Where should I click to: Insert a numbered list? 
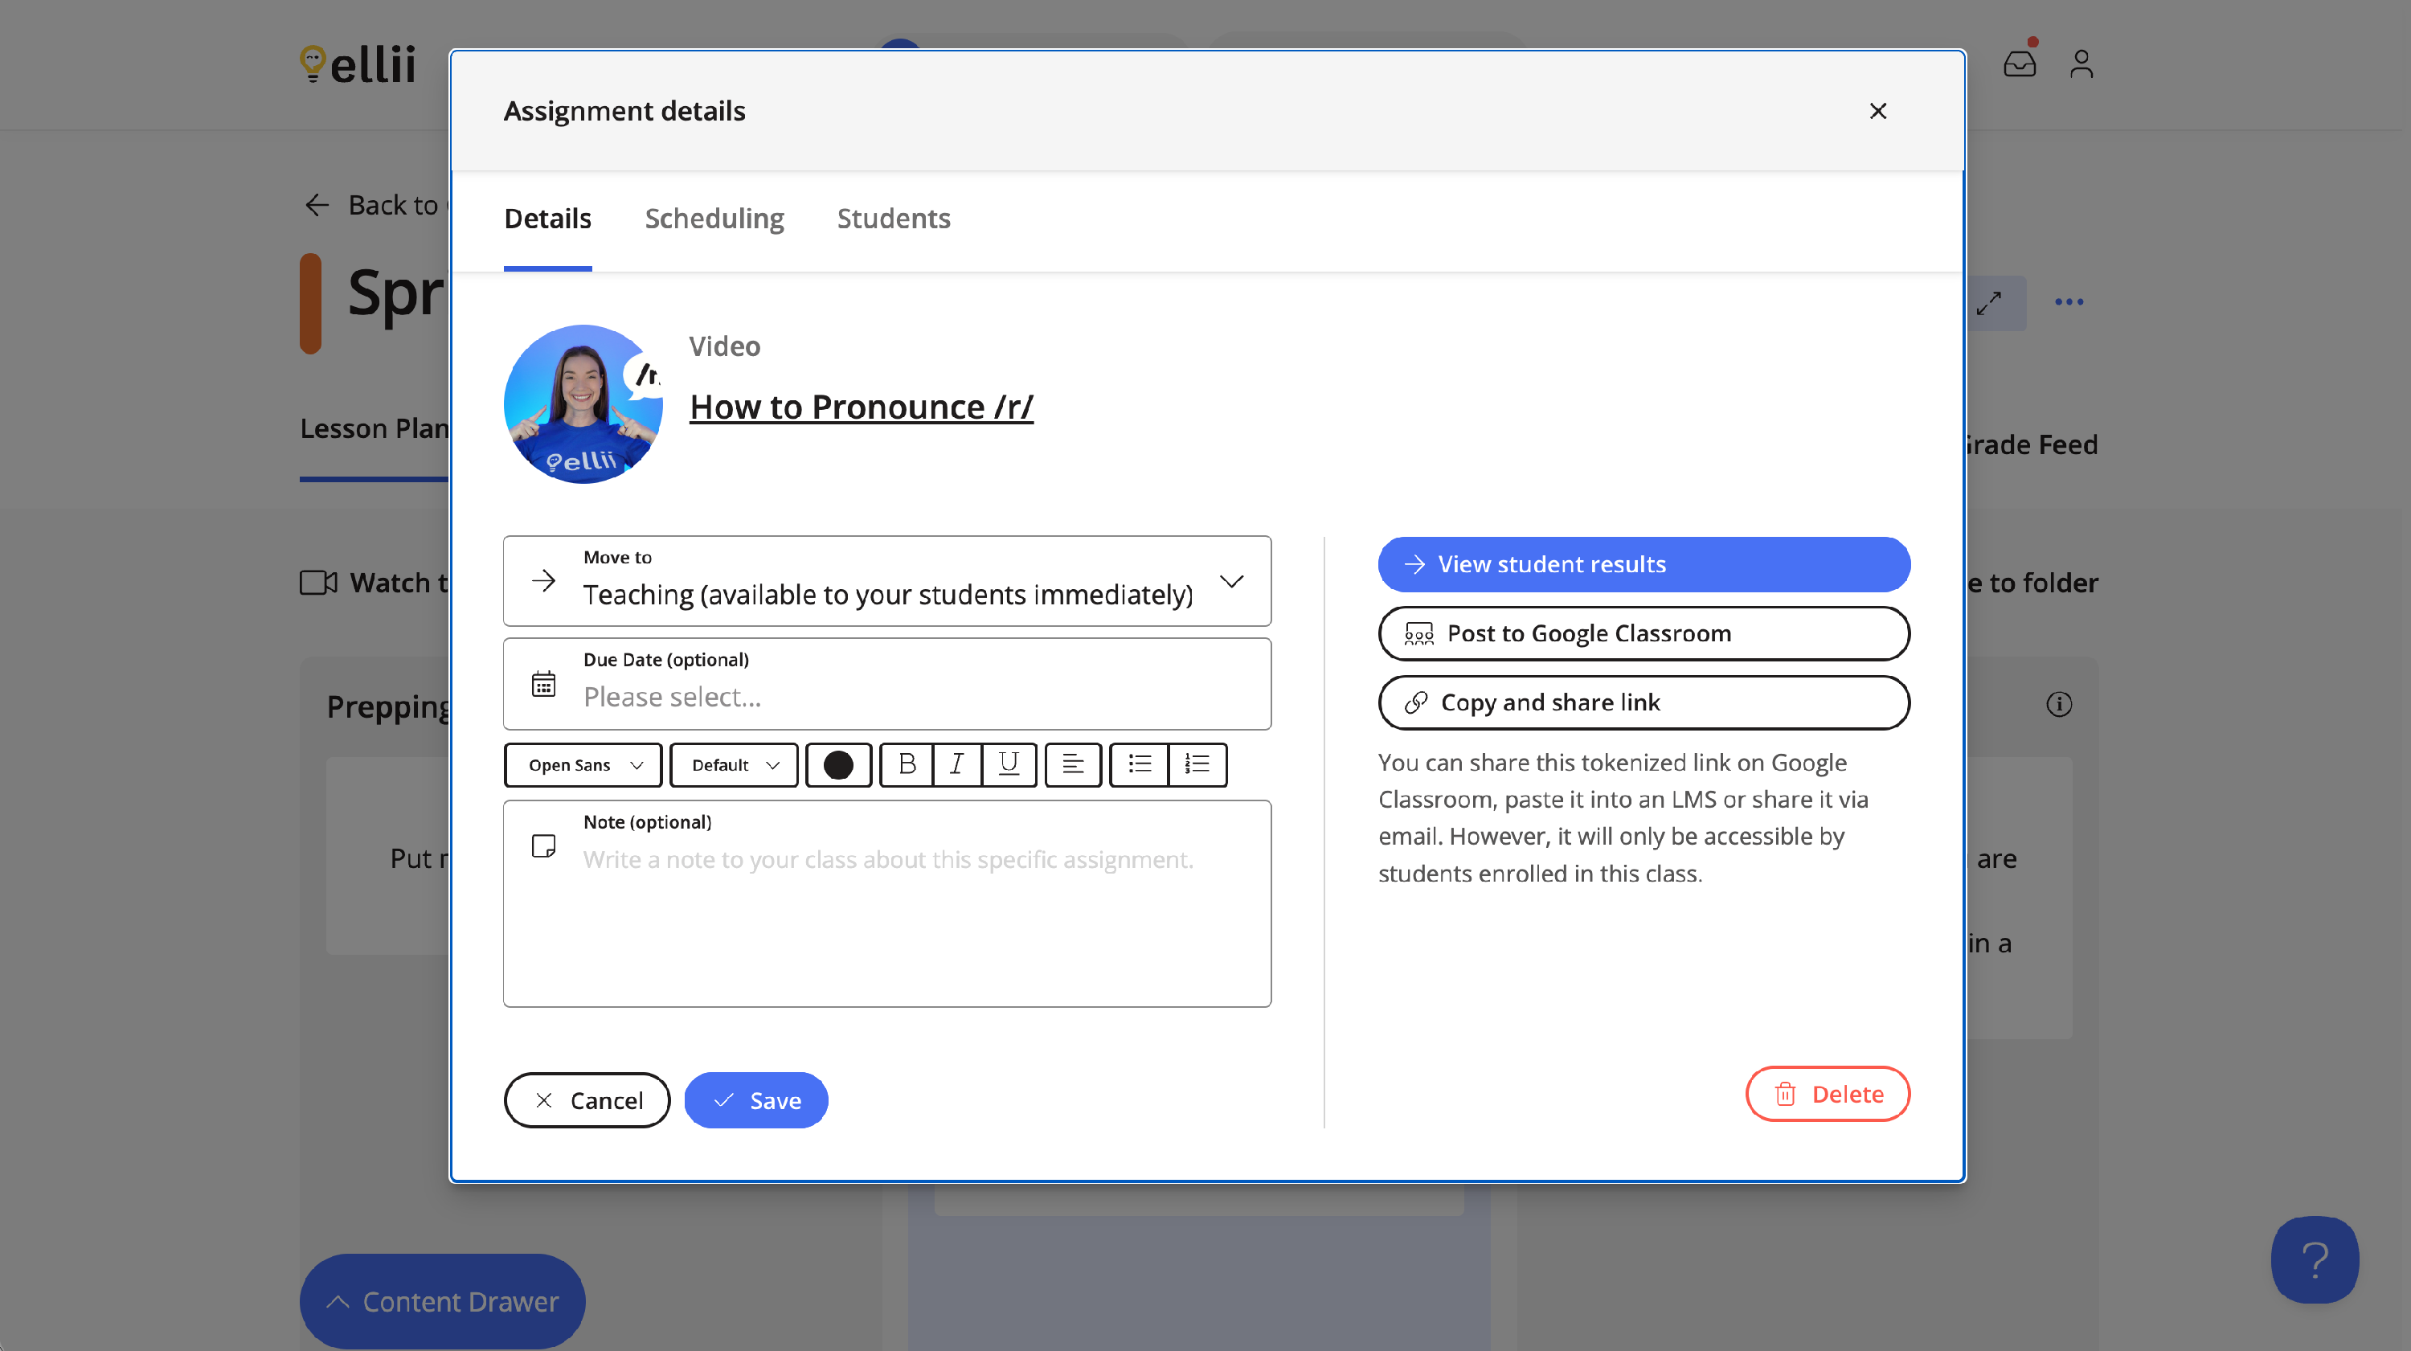1197,765
